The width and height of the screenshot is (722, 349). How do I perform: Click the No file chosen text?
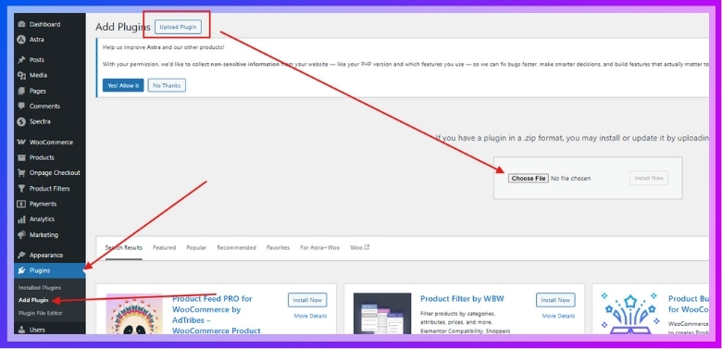click(570, 179)
